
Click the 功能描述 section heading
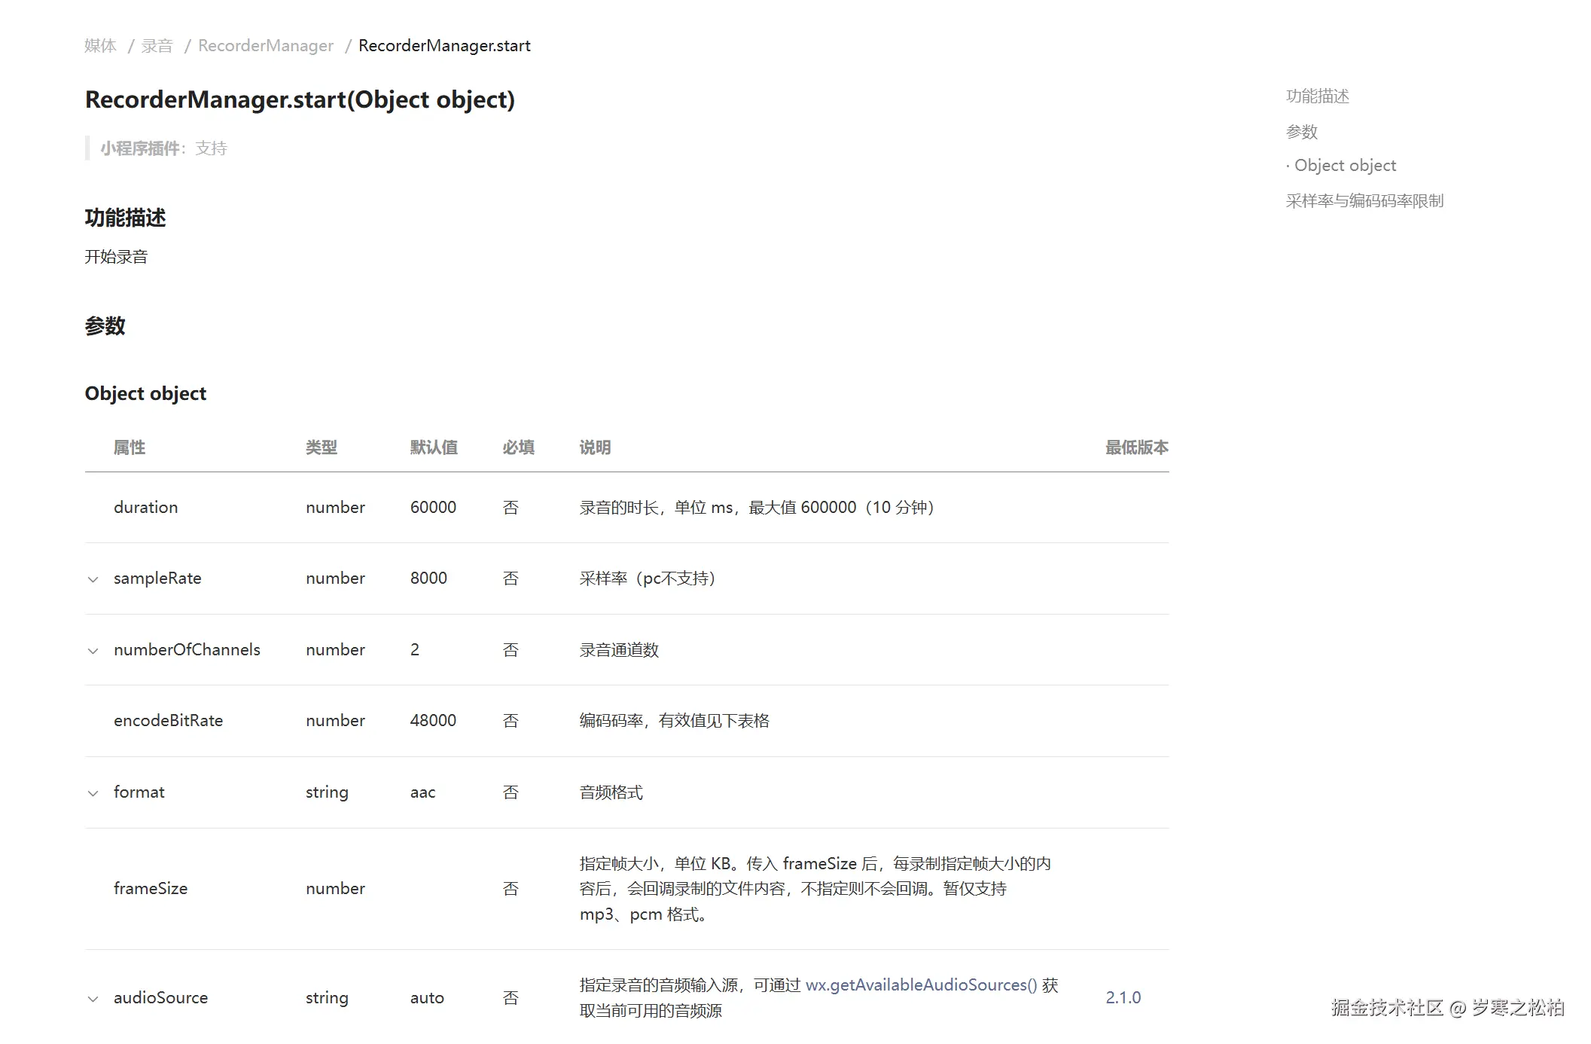[x=125, y=218]
